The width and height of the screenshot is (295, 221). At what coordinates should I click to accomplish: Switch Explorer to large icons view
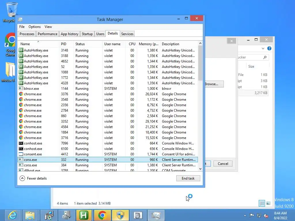[x=268, y=203]
